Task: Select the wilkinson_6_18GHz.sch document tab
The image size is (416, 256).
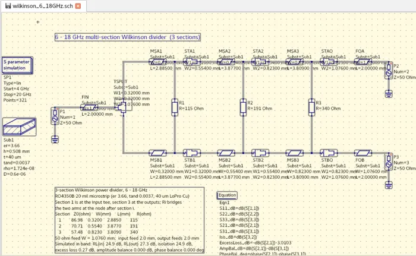Action: click(43, 6)
